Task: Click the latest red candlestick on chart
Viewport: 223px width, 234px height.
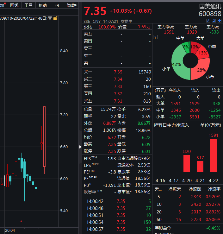Action: coord(44,140)
